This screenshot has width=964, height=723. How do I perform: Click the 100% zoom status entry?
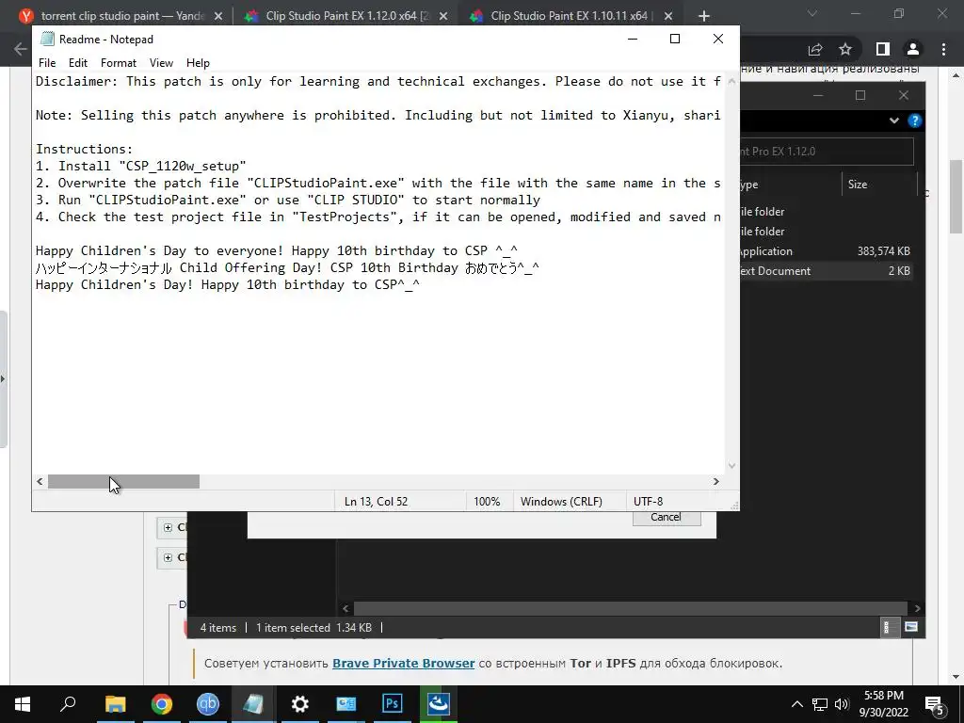coord(487,502)
